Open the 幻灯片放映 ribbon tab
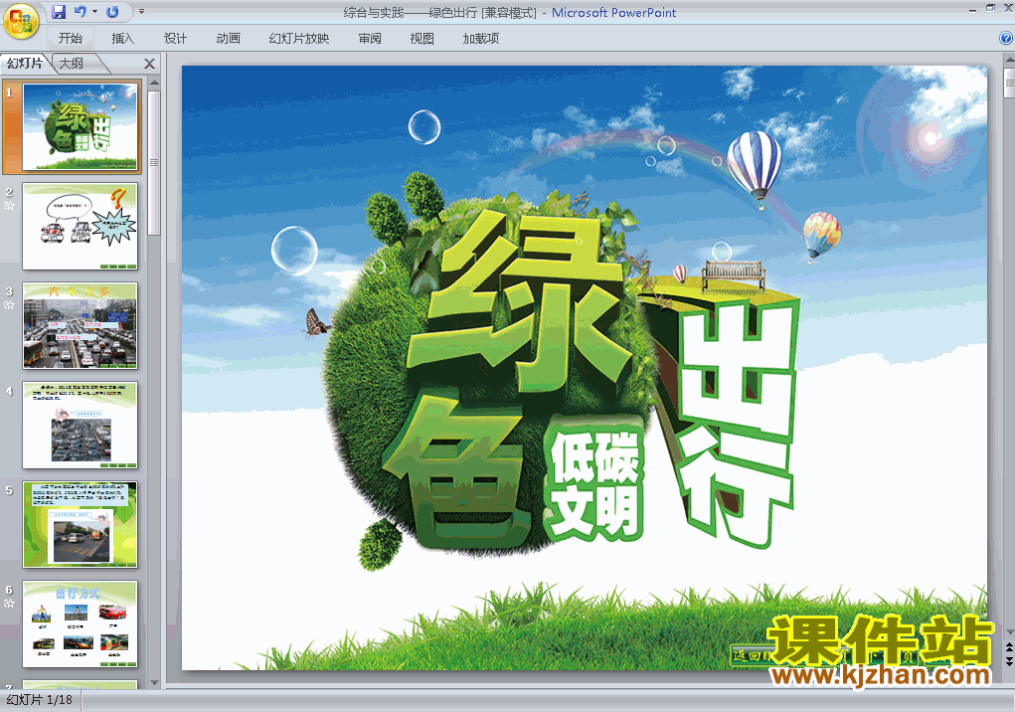The width and height of the screenshot is (1015, 712). [x=299, y=38]
